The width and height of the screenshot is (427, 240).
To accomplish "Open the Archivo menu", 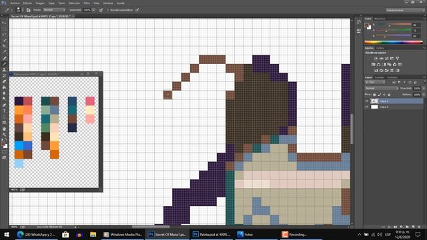I will [x=15, y=3].
